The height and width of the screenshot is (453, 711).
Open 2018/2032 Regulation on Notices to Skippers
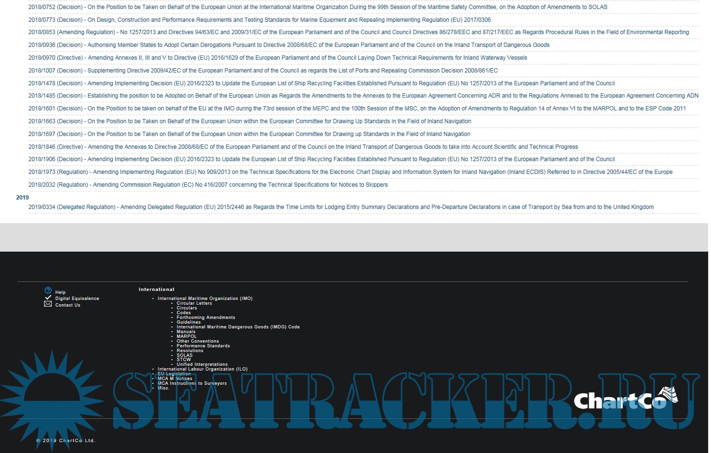pos(208,185)
